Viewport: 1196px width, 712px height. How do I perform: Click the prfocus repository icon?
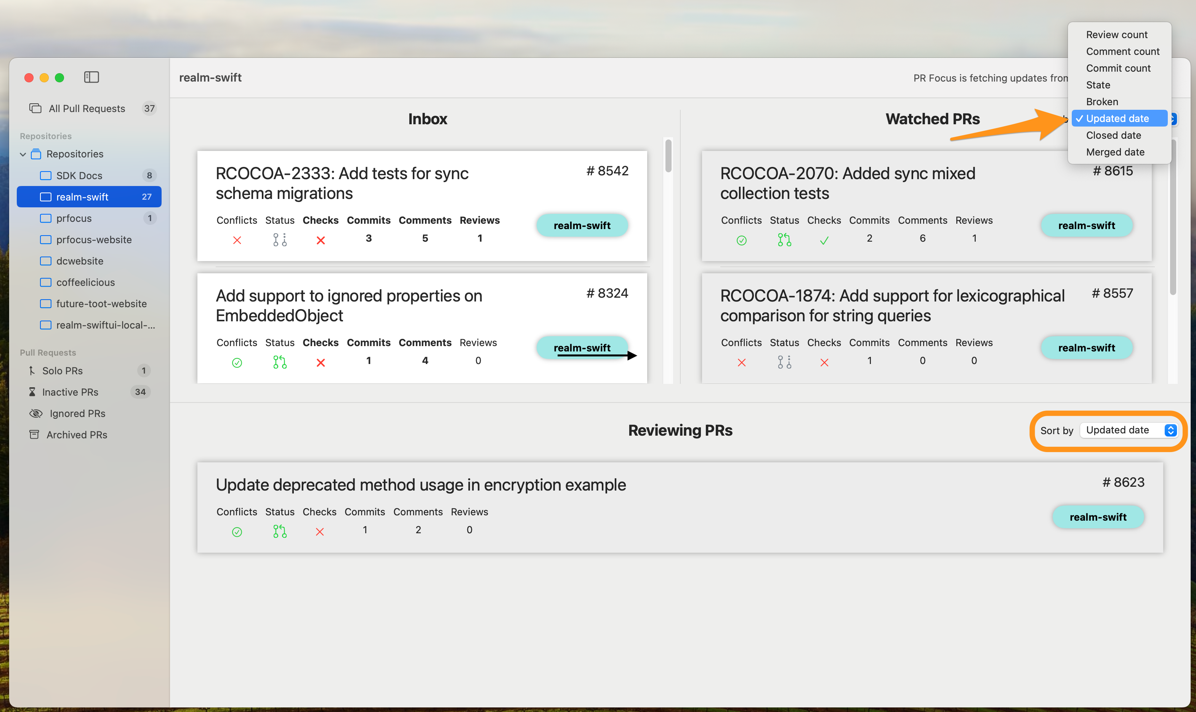coord(46,218)
